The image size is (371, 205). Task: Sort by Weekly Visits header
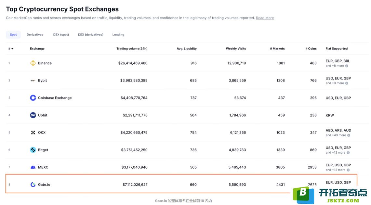tap(236, 48)
